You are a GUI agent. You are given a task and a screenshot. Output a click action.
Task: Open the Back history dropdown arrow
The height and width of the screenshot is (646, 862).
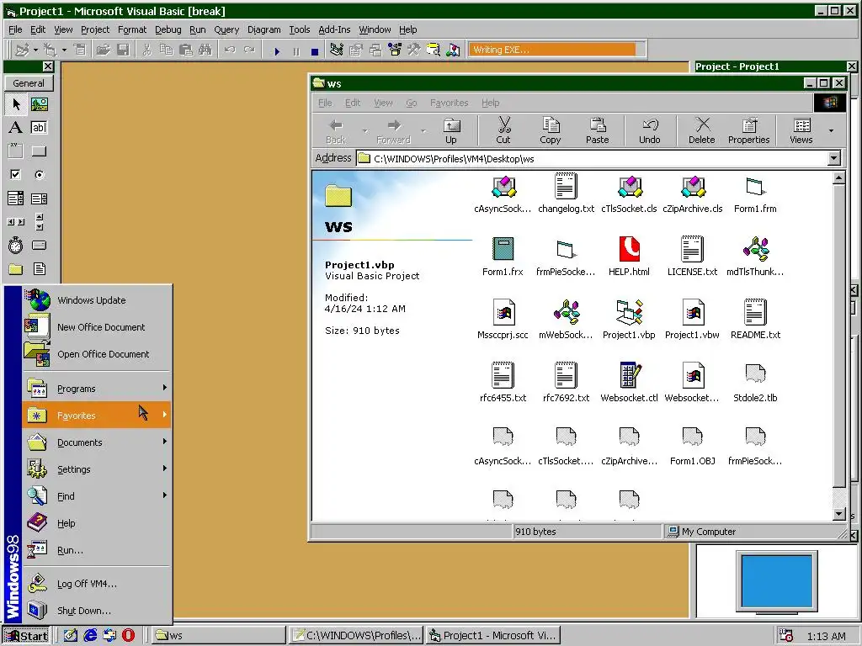(365, 130)
